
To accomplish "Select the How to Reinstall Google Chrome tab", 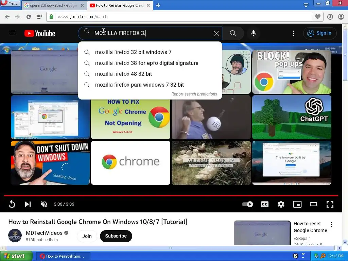I will click(x=119, y=5).
